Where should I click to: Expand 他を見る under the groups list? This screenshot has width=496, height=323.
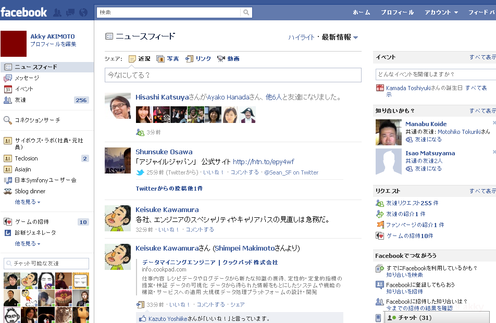click(x=27, y=202)
